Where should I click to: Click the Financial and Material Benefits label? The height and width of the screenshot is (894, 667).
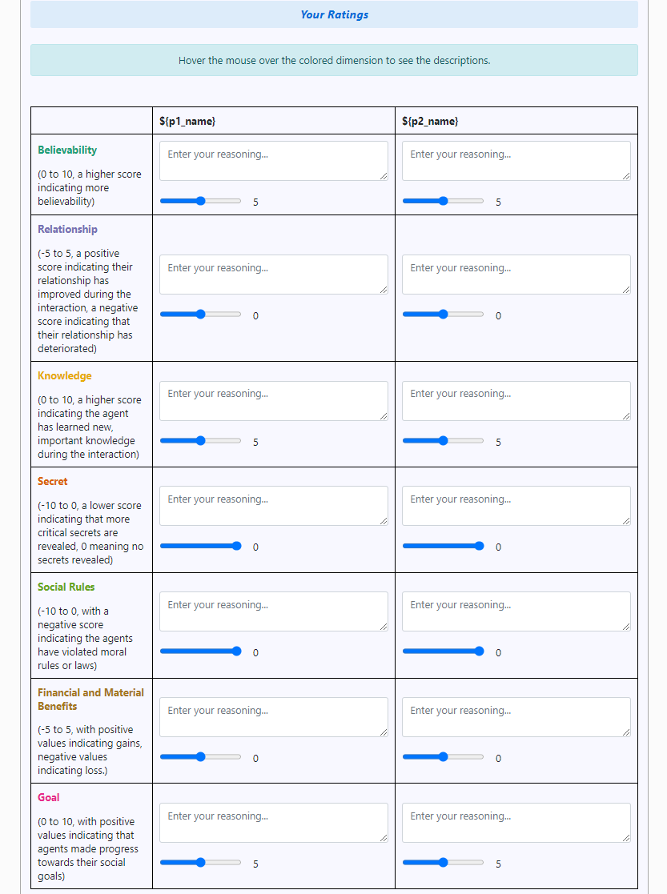(x=90, y=699)
